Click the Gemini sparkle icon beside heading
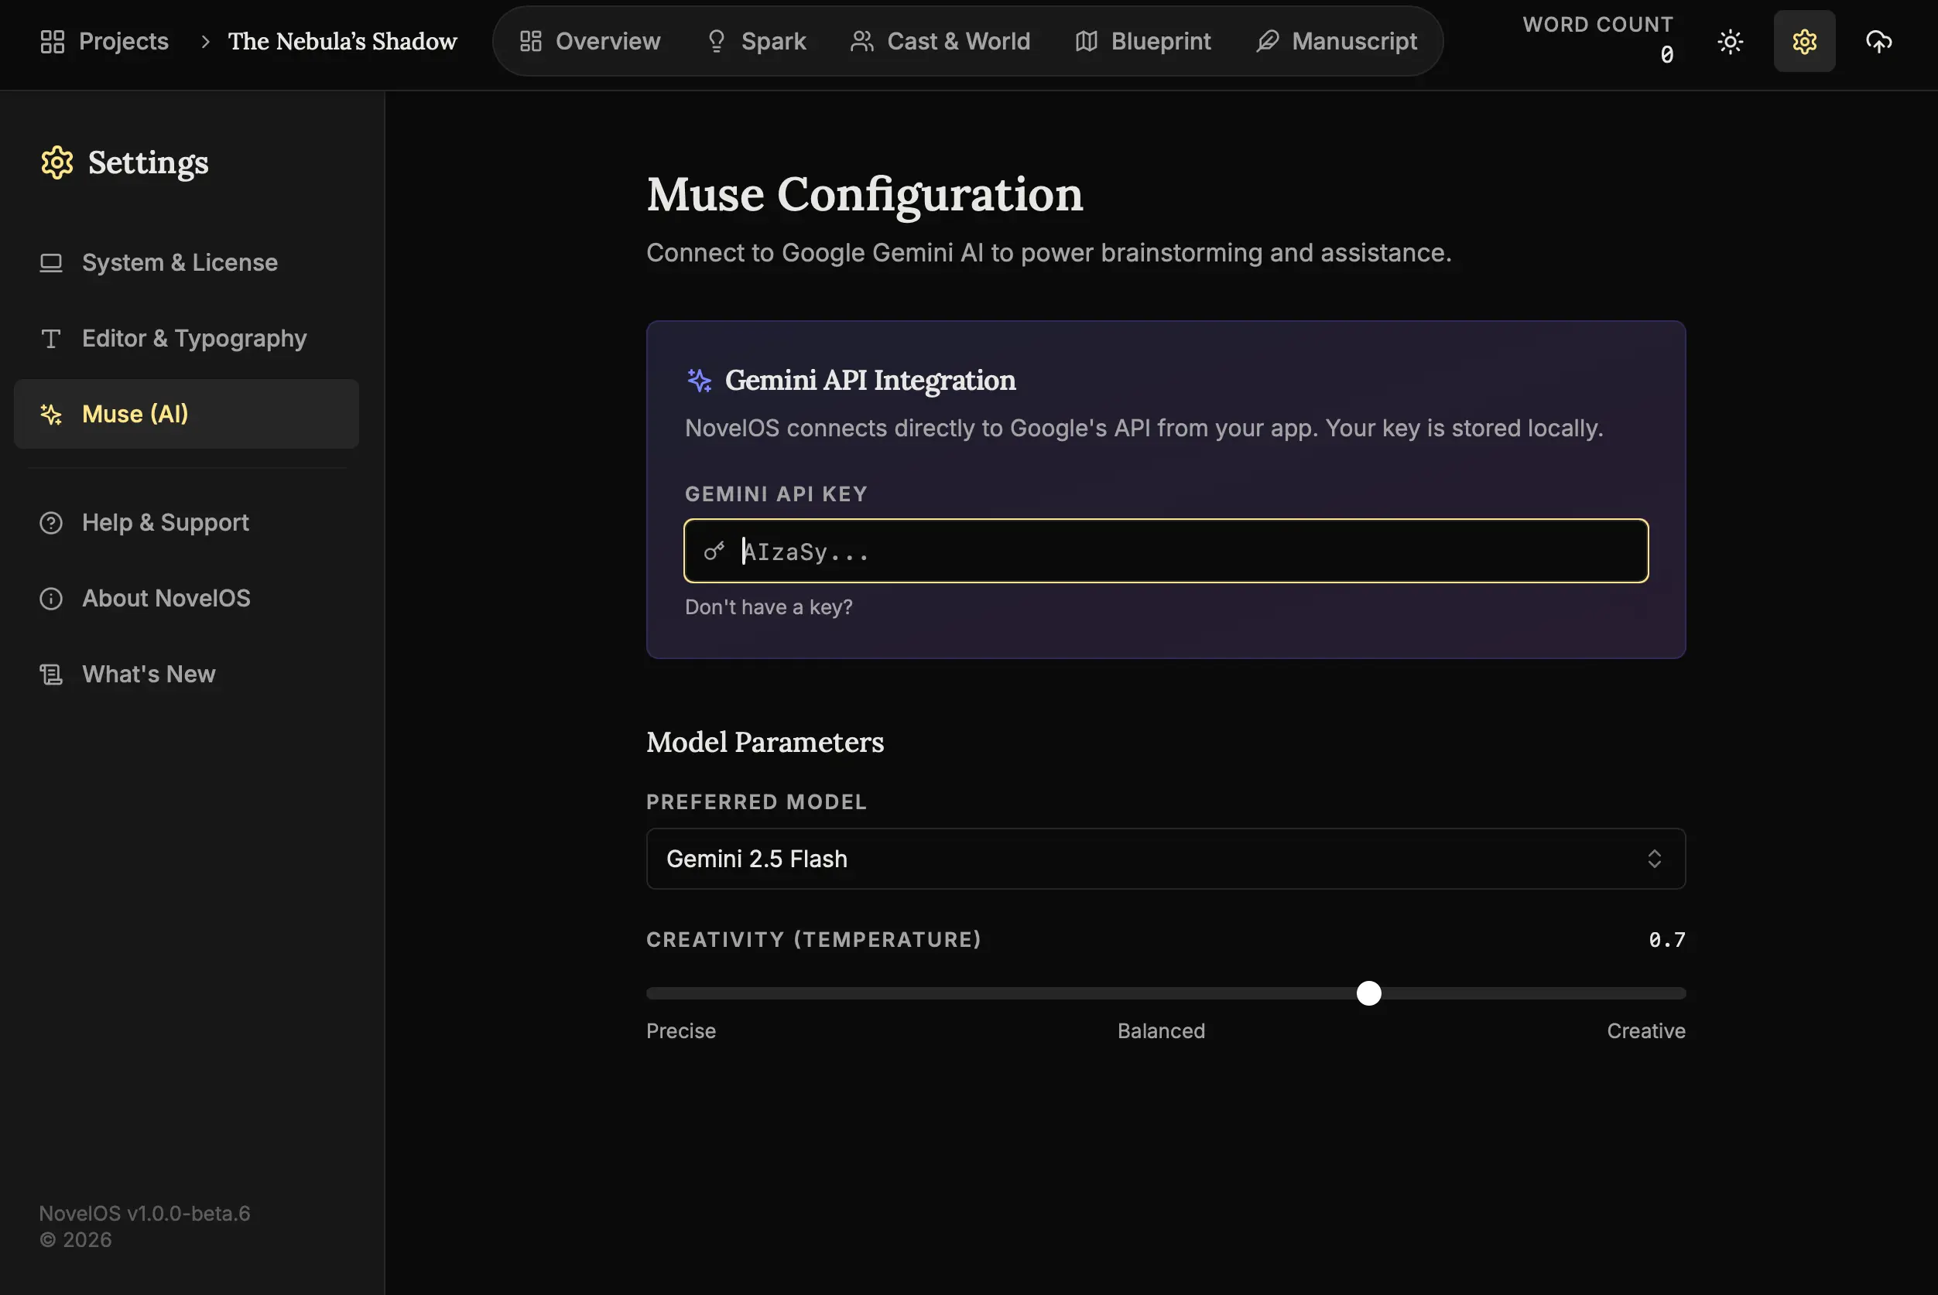The width and height of the screenshot is (1938, 1295). point(699,381)
